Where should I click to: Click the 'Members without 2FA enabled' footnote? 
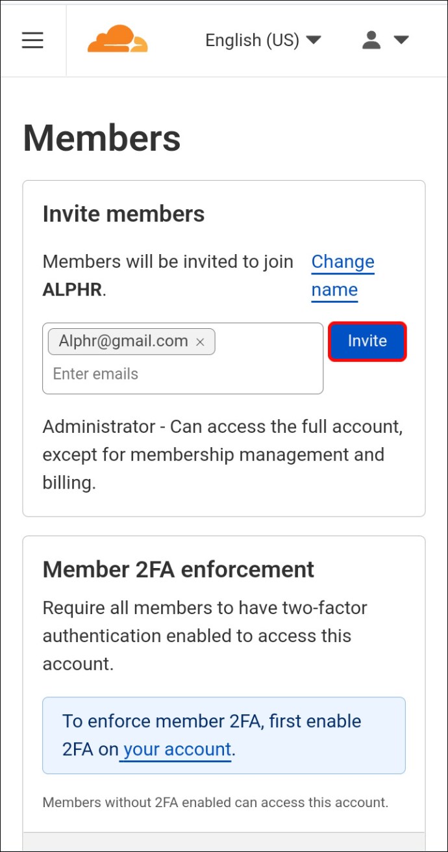216,802
